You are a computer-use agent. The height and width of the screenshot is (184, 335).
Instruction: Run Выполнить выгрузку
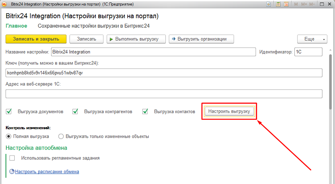click(137, 39)
